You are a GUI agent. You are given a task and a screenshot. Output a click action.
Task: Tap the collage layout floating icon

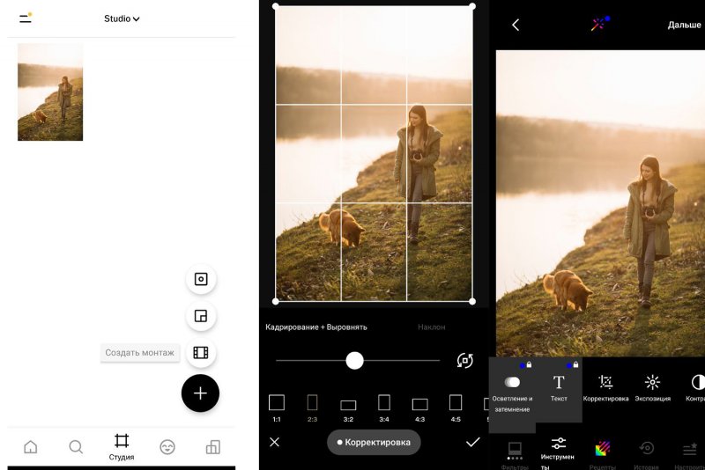(201, 316)
